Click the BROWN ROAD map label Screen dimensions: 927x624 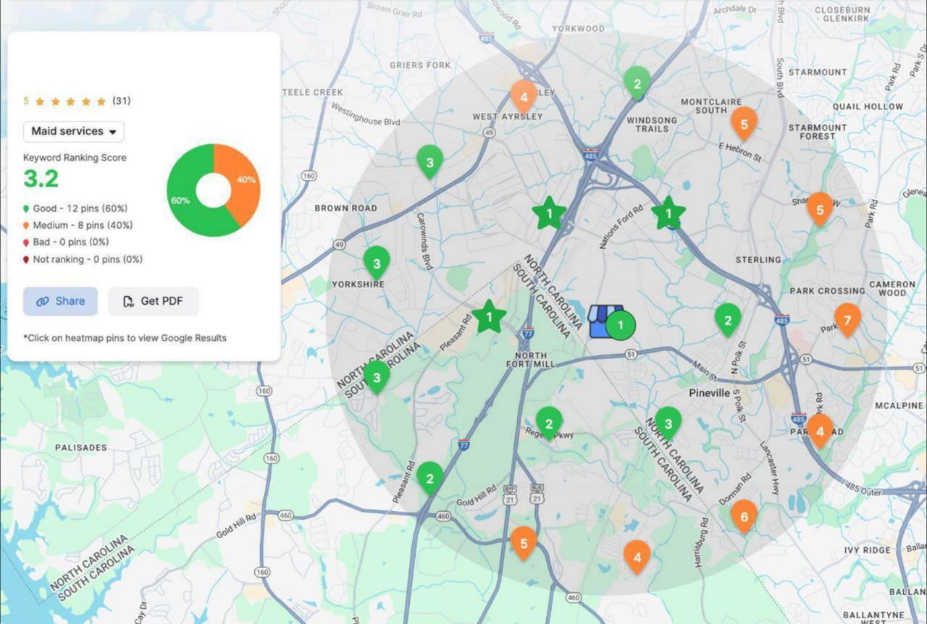click(x=345, y=208)
